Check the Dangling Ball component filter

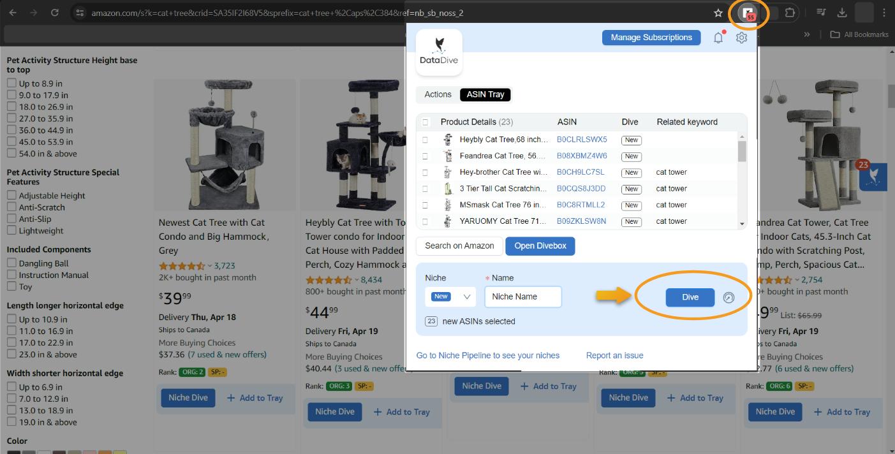[11, 263]
